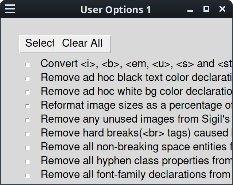Tick the Convert <i>, <b> tags checkbox
Screen dimensions: 233x185
coord(28,65)
